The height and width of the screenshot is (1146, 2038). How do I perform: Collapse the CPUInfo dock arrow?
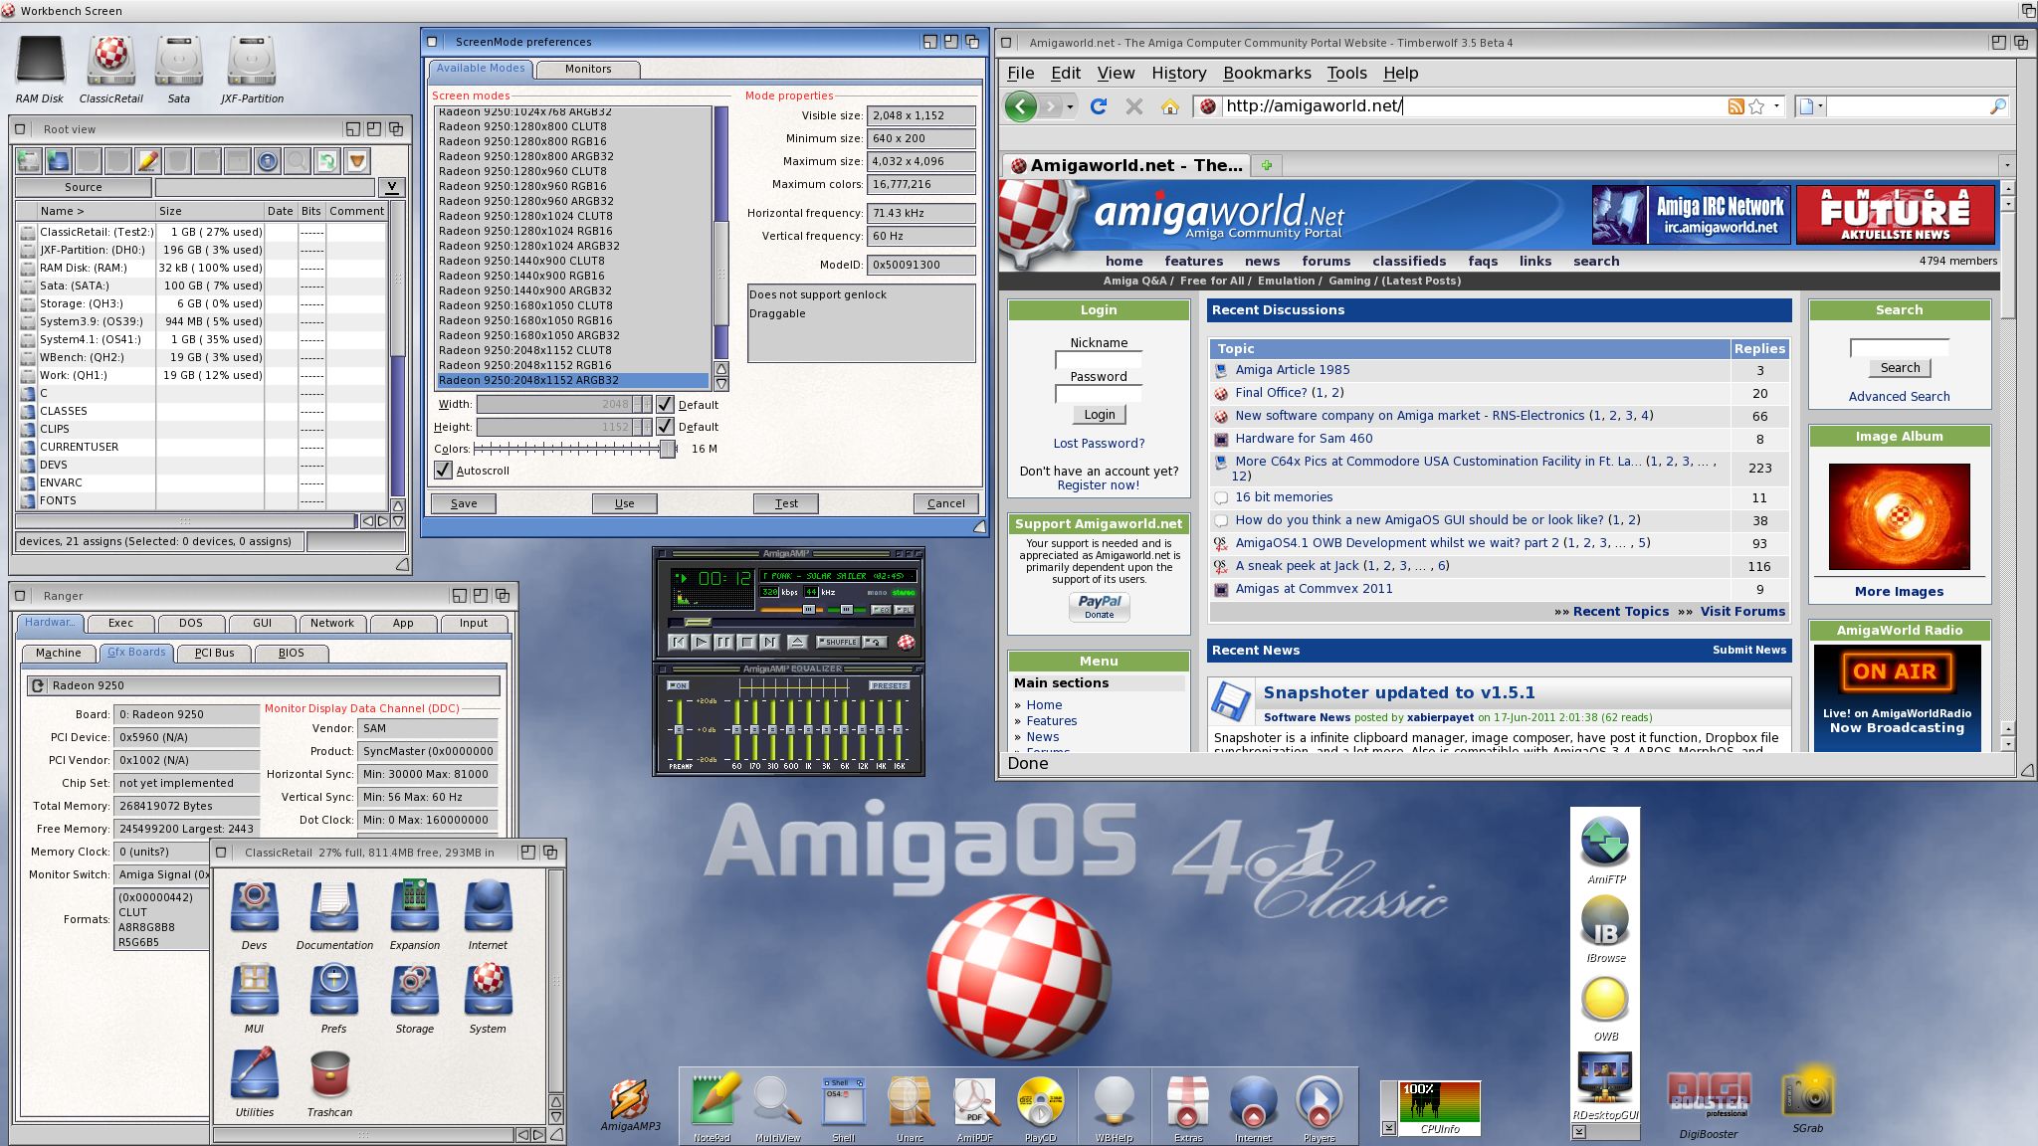point(1388,1127)
